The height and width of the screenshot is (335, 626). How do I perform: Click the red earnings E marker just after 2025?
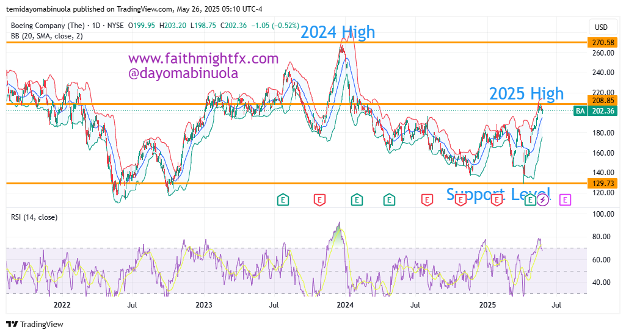coord(497,200)
